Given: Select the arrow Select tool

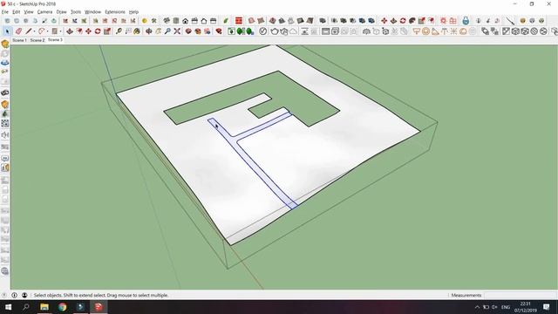Looking at the screenshot, I should [7, 31].
